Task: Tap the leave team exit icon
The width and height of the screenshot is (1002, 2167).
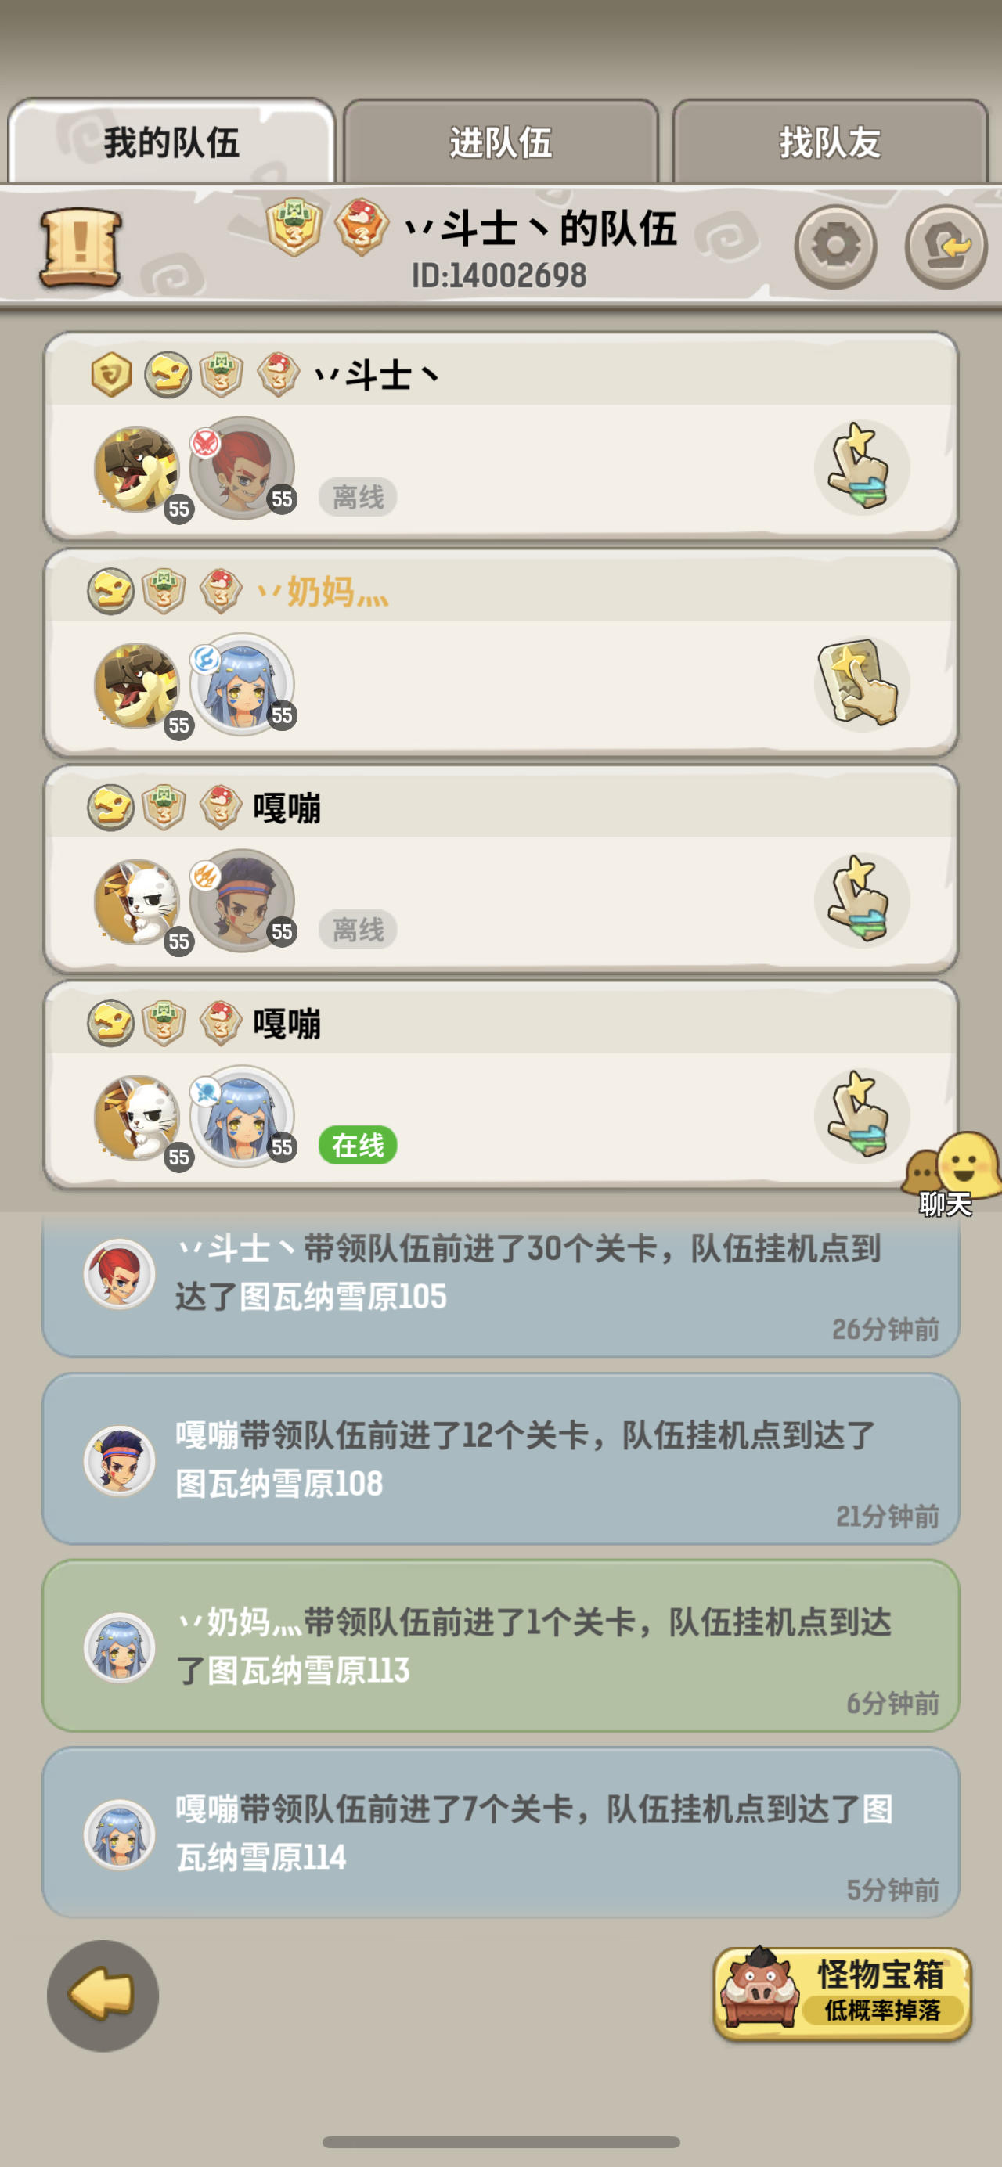Action: tap(946, 247)
